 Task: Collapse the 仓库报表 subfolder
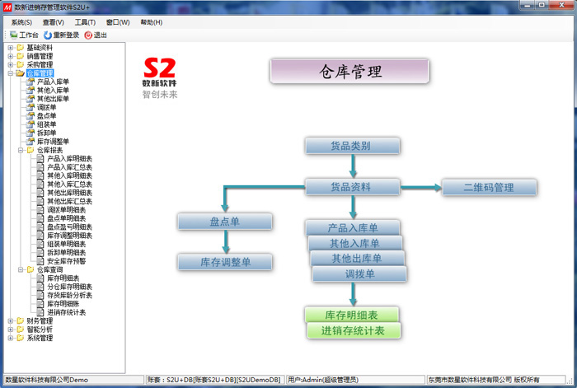(x=21, y=150)
